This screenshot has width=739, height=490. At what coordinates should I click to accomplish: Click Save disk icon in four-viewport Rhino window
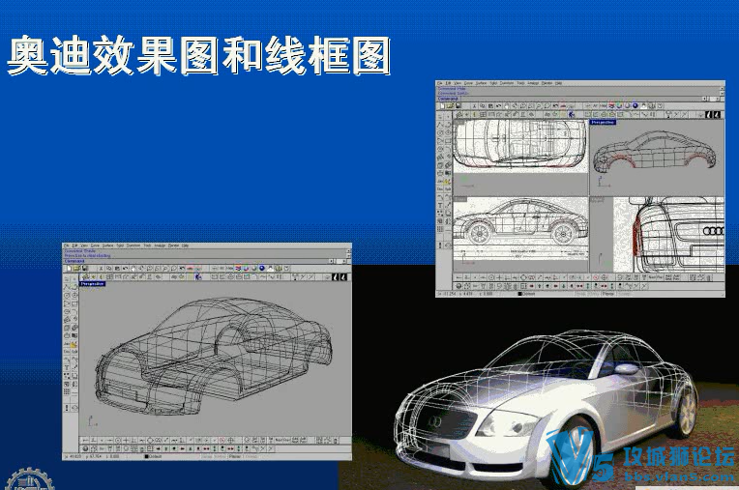pos(458,105)
